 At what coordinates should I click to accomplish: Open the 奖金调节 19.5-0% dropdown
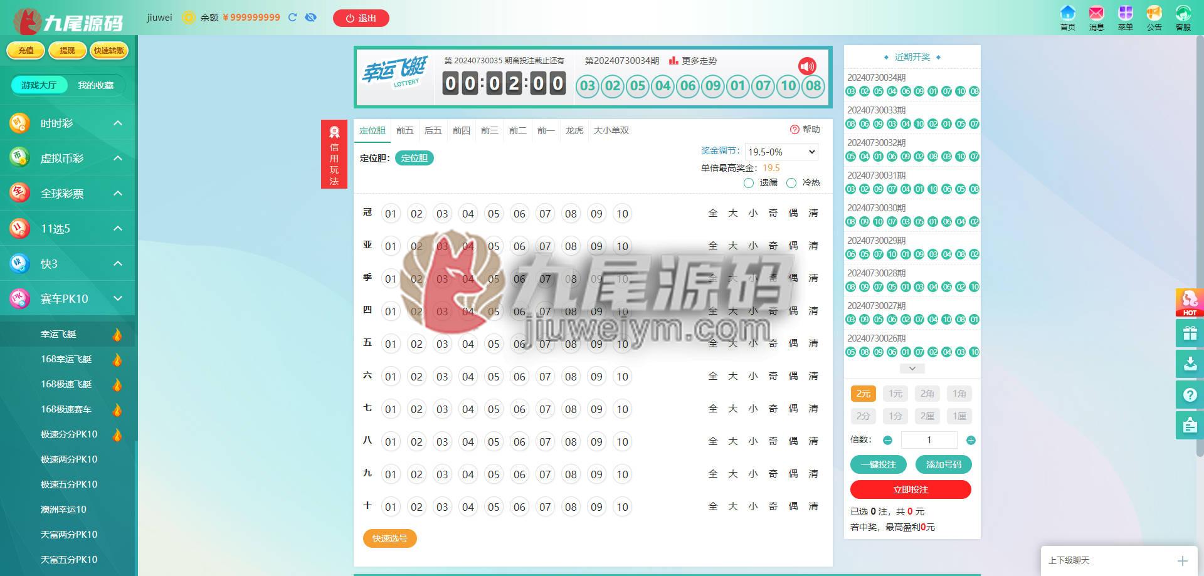781,152
